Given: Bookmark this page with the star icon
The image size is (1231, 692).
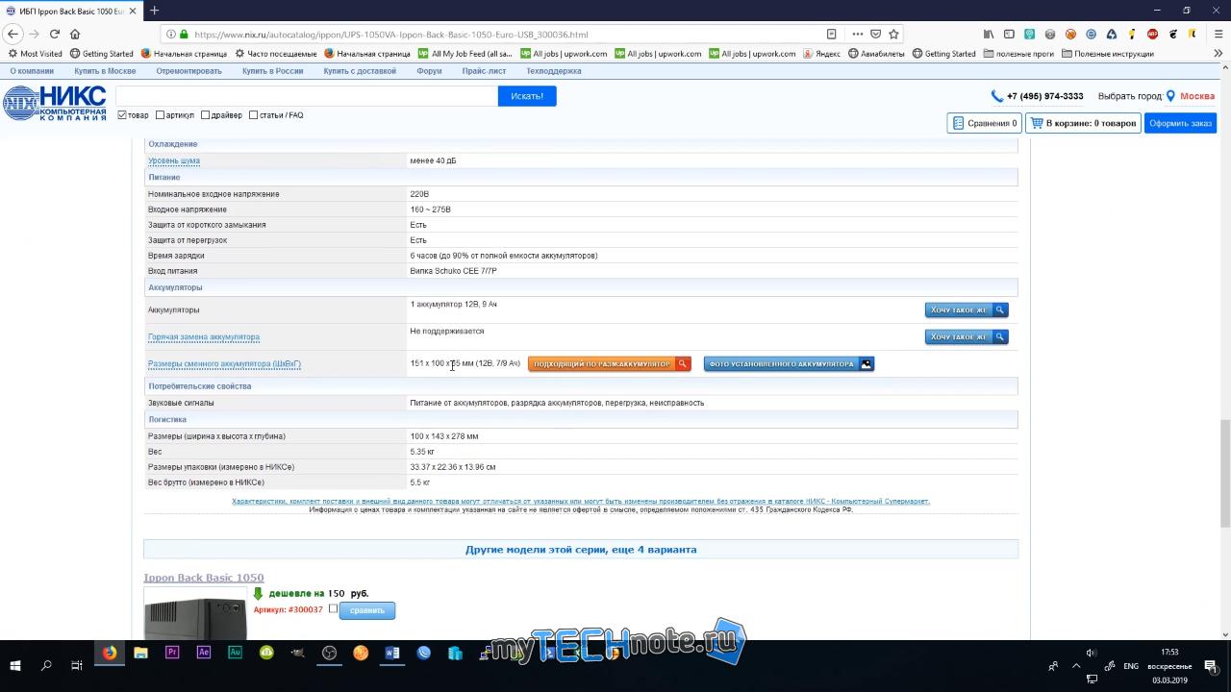Looking at the screenshot, I should tap(893, 34).
